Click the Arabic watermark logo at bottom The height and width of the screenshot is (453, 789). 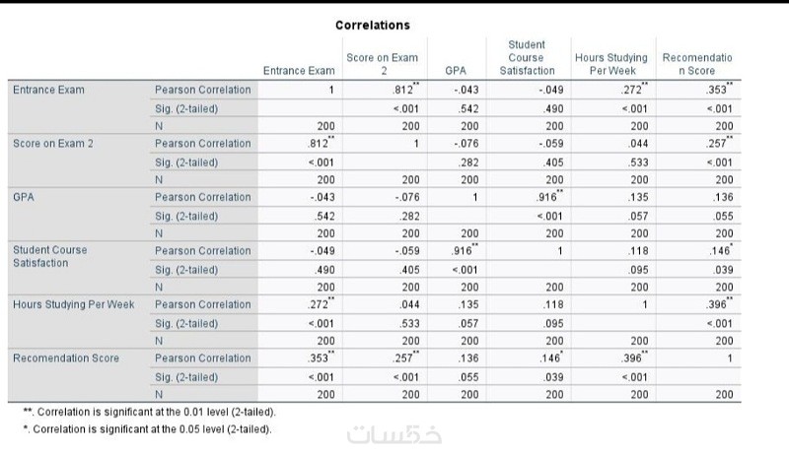click(x=394, y=435)
